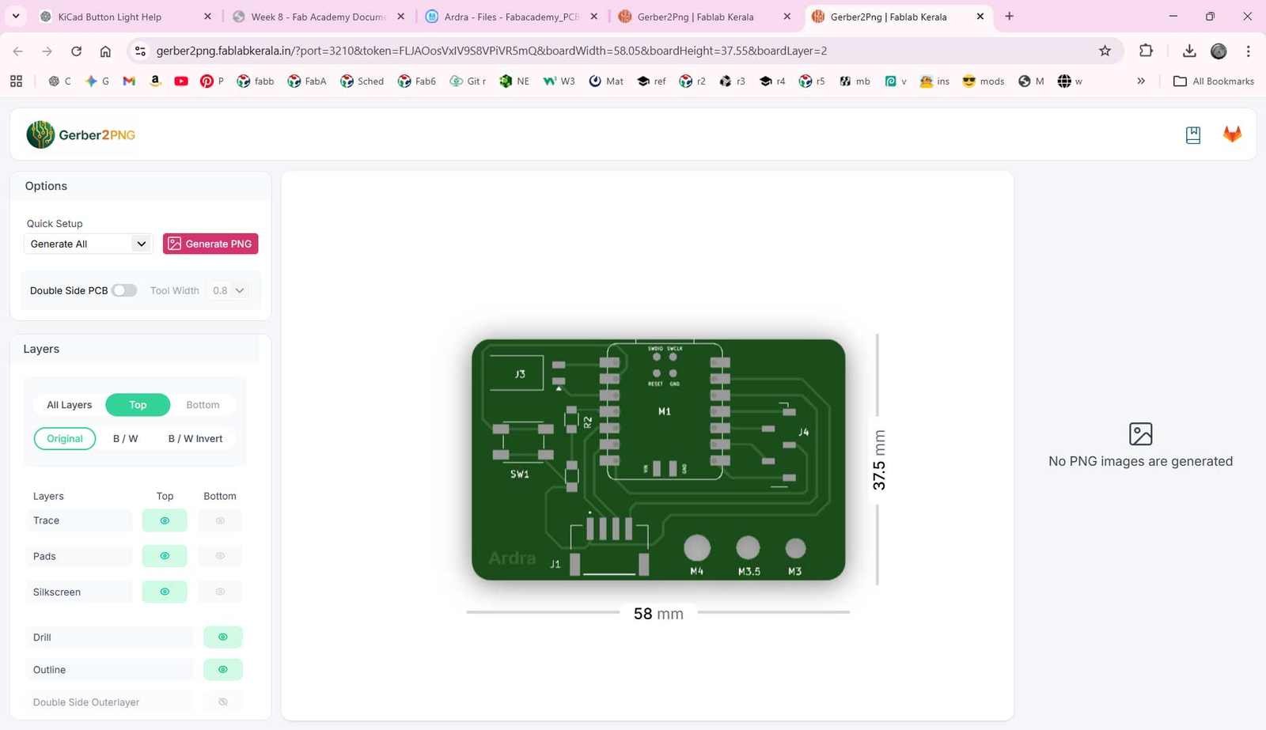Open YouTube from the bookmarks bar
1266x730 pixels.
[181, 81]
